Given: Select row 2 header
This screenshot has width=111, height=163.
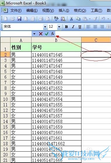Looking at the screenshot, I should point(6,54).
